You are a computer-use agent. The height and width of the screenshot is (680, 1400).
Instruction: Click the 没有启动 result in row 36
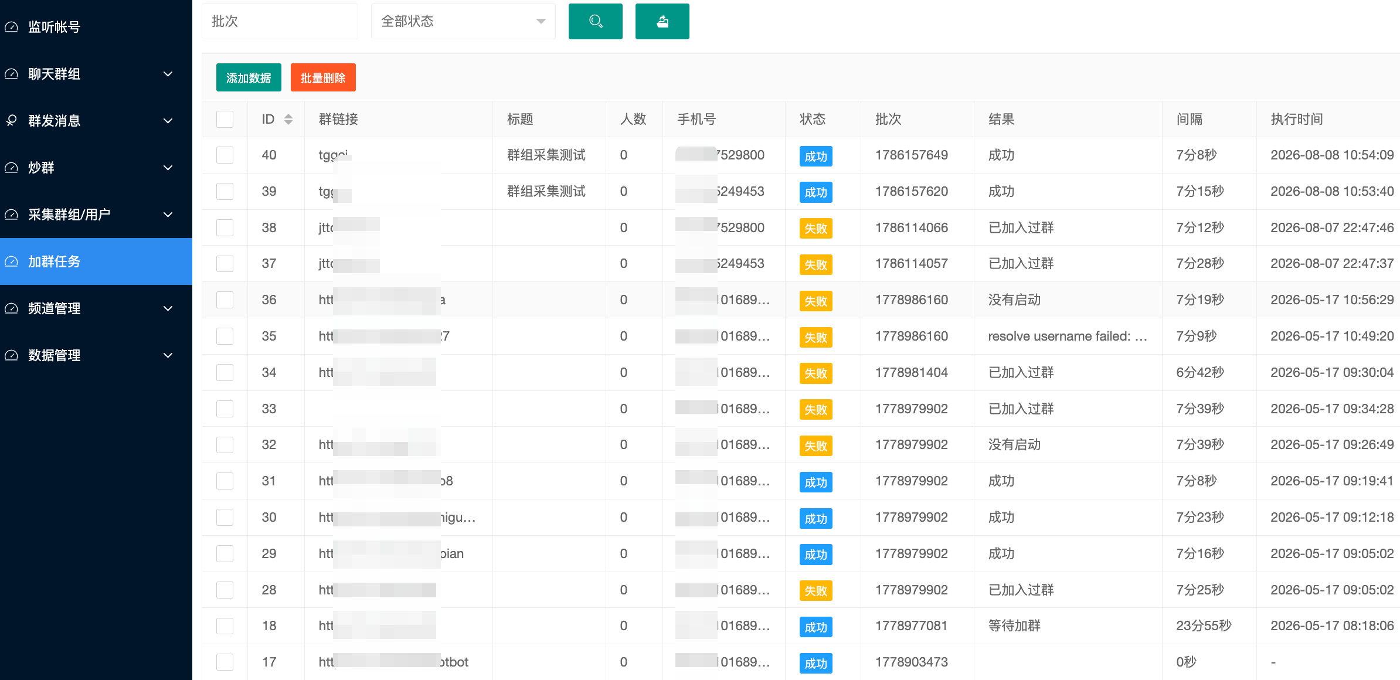coord(1014,300)
